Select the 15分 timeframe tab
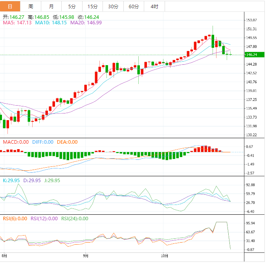This screenshot has height=265, width=266. click(92, 6)
